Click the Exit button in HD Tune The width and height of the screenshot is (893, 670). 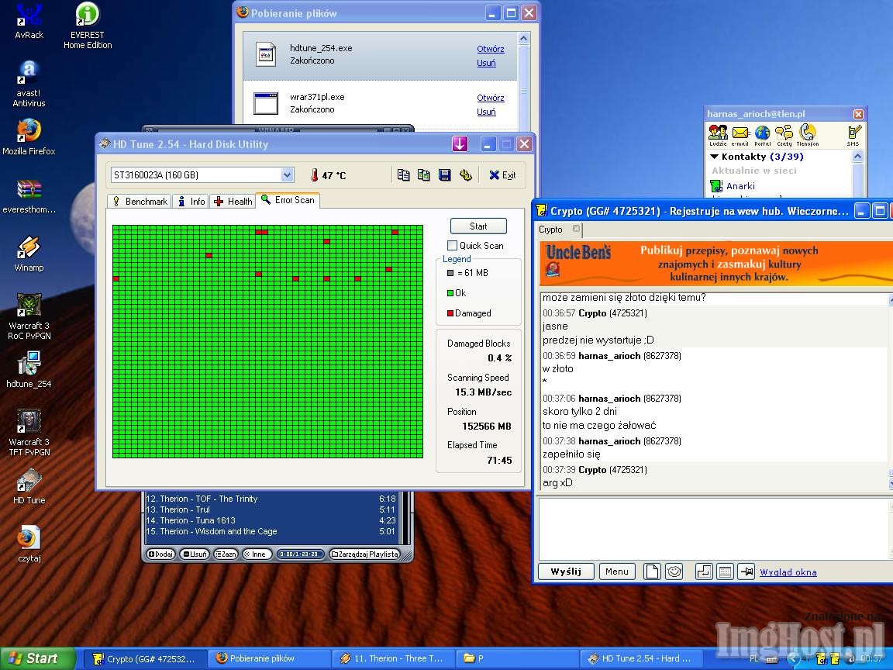[502, 175]
